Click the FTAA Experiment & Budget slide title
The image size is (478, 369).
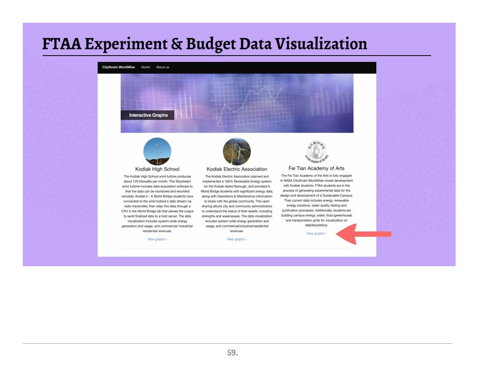[x=205, y=44]
